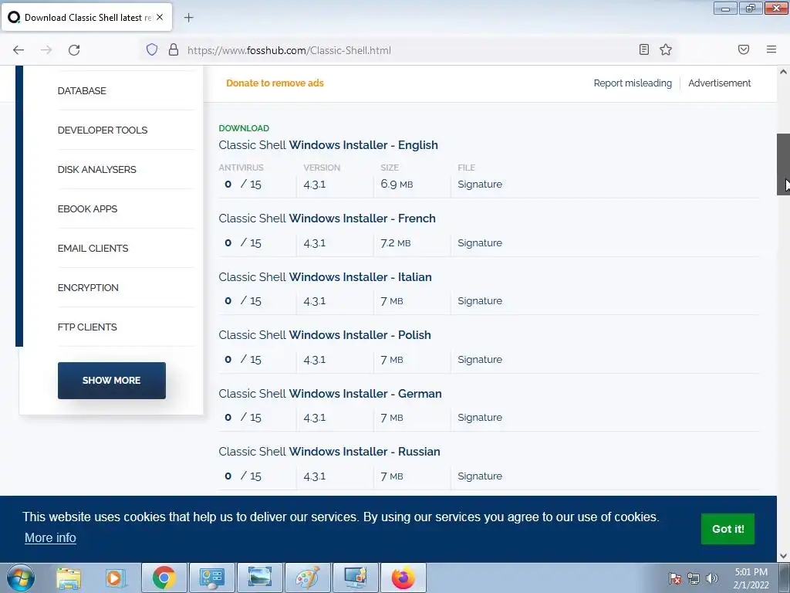Open picture viewer taskbar icon
Viewport: 790px width, 593px height.
(x=259, y=578)
